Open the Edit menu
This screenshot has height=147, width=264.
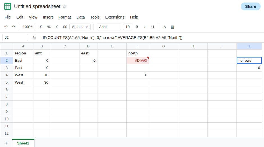pos(20,17)
